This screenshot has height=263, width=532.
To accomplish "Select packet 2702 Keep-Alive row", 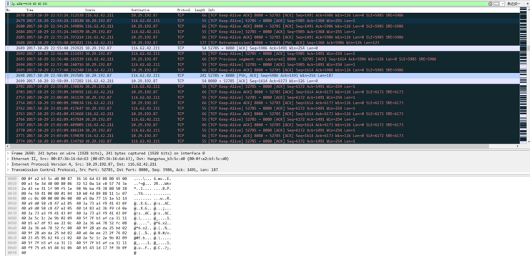I will 262,86.
